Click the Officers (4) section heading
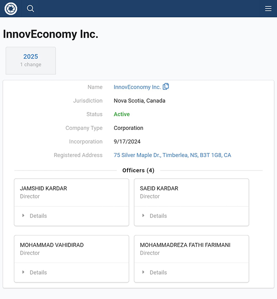Screen dimensions: 277x299 pos(138,170)
